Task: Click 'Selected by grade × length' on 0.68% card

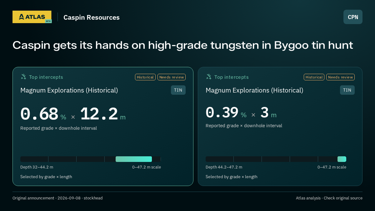Action: click(46, 177)
